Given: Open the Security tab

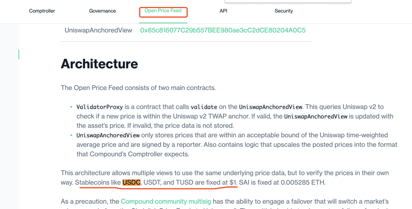Looking at the screenshot, I should [283, 11].
